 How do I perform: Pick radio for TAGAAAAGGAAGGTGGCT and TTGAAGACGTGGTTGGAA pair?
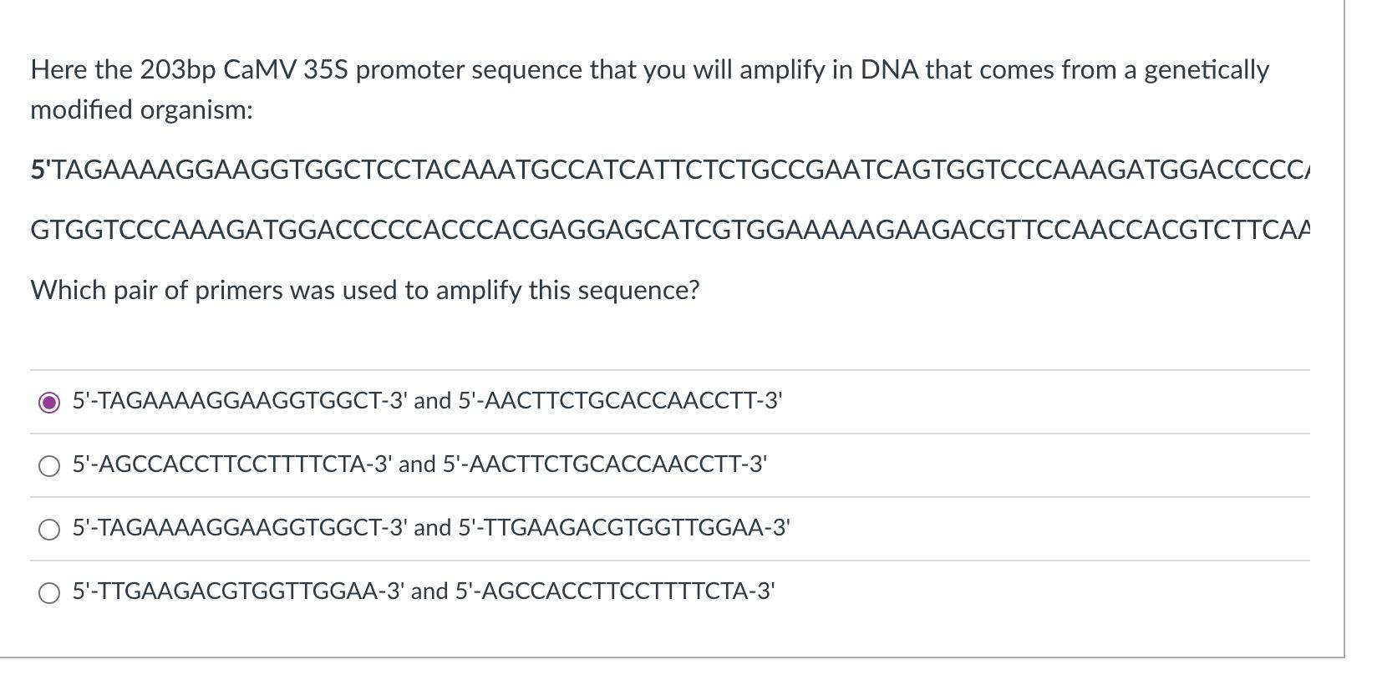[x=49, y=530]
